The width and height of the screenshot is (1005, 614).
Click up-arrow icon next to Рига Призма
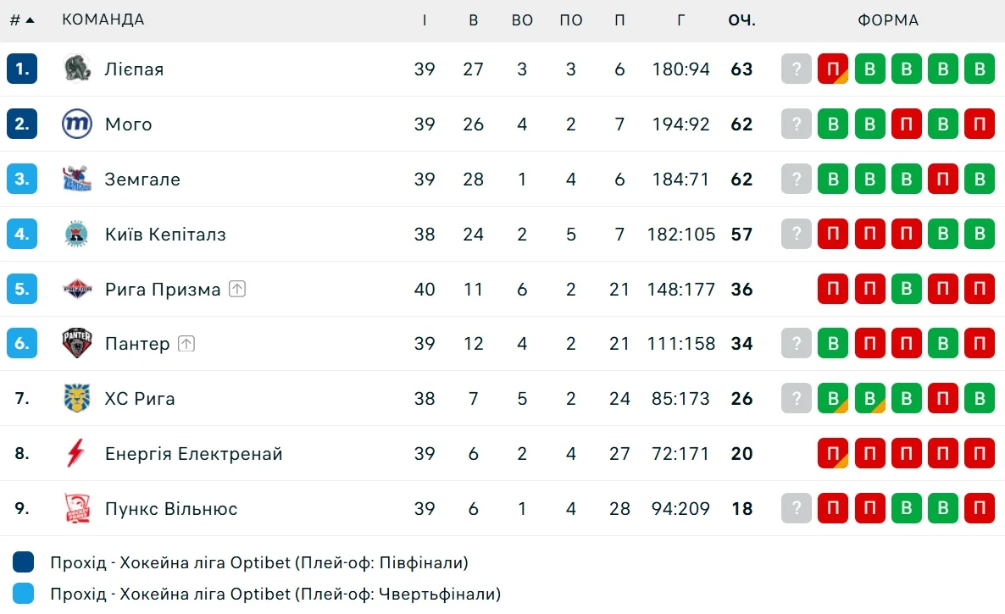pyautogui.click(x=237, y=289)
